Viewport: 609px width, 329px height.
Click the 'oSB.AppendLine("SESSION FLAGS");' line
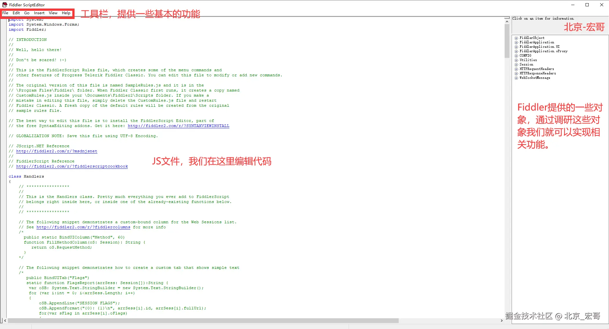coord(79,303)
